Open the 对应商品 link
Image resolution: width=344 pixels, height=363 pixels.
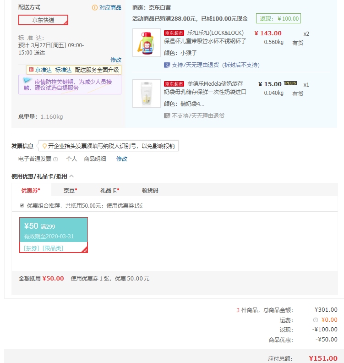[110, 8]
